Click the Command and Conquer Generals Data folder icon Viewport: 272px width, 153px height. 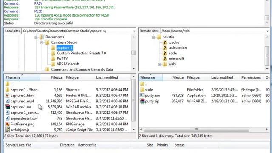click(x=47, y=70)
